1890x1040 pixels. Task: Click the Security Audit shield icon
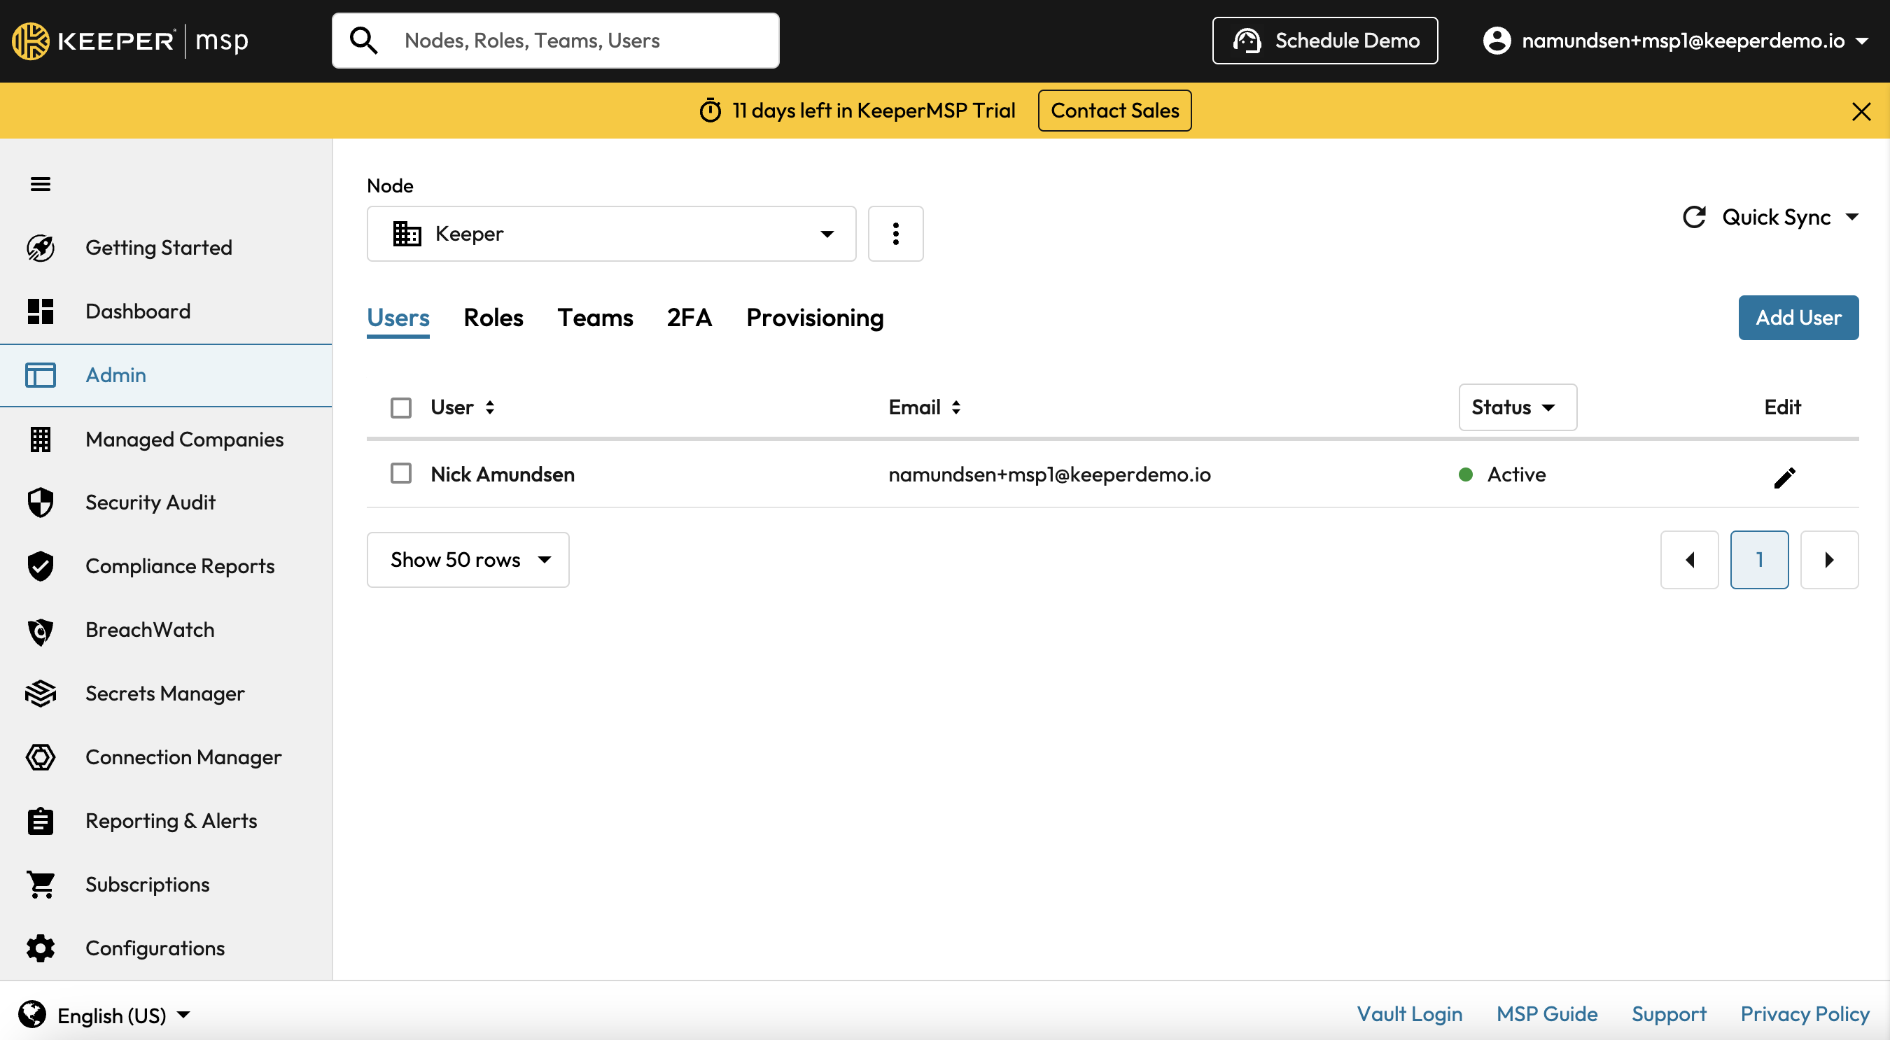(41, 503)
